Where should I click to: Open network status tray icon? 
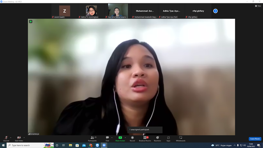241,145
